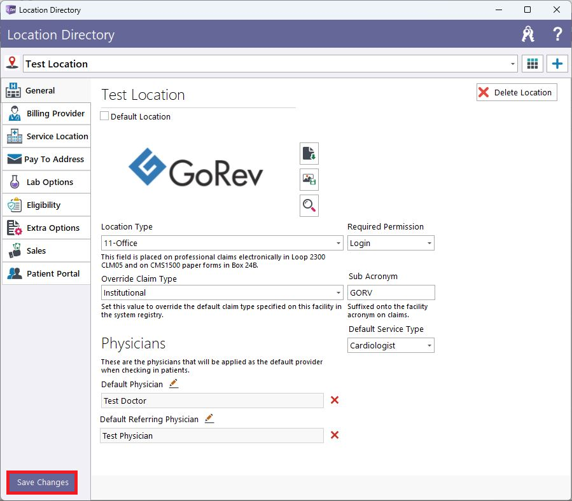Add a new location with plus icon
Image resolution: width=572 pixels, height=501 pixels.
(557, 64)
